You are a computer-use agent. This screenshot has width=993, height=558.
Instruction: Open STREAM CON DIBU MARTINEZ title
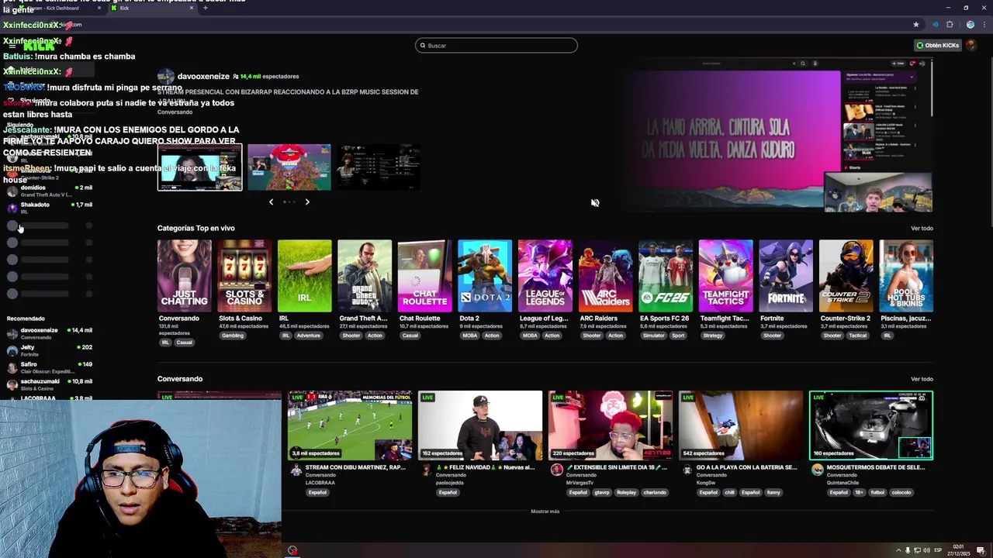pyautogui.click(x=355, y=467)
